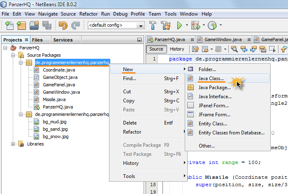Screen dimensions: 288x194
Task: Choose Java Package... in the submenu
Action: tap(228, 88)
